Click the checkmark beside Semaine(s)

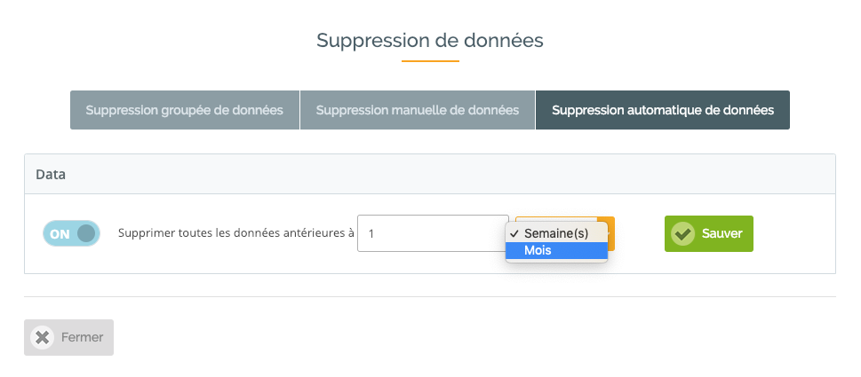[x=514, y=233]
